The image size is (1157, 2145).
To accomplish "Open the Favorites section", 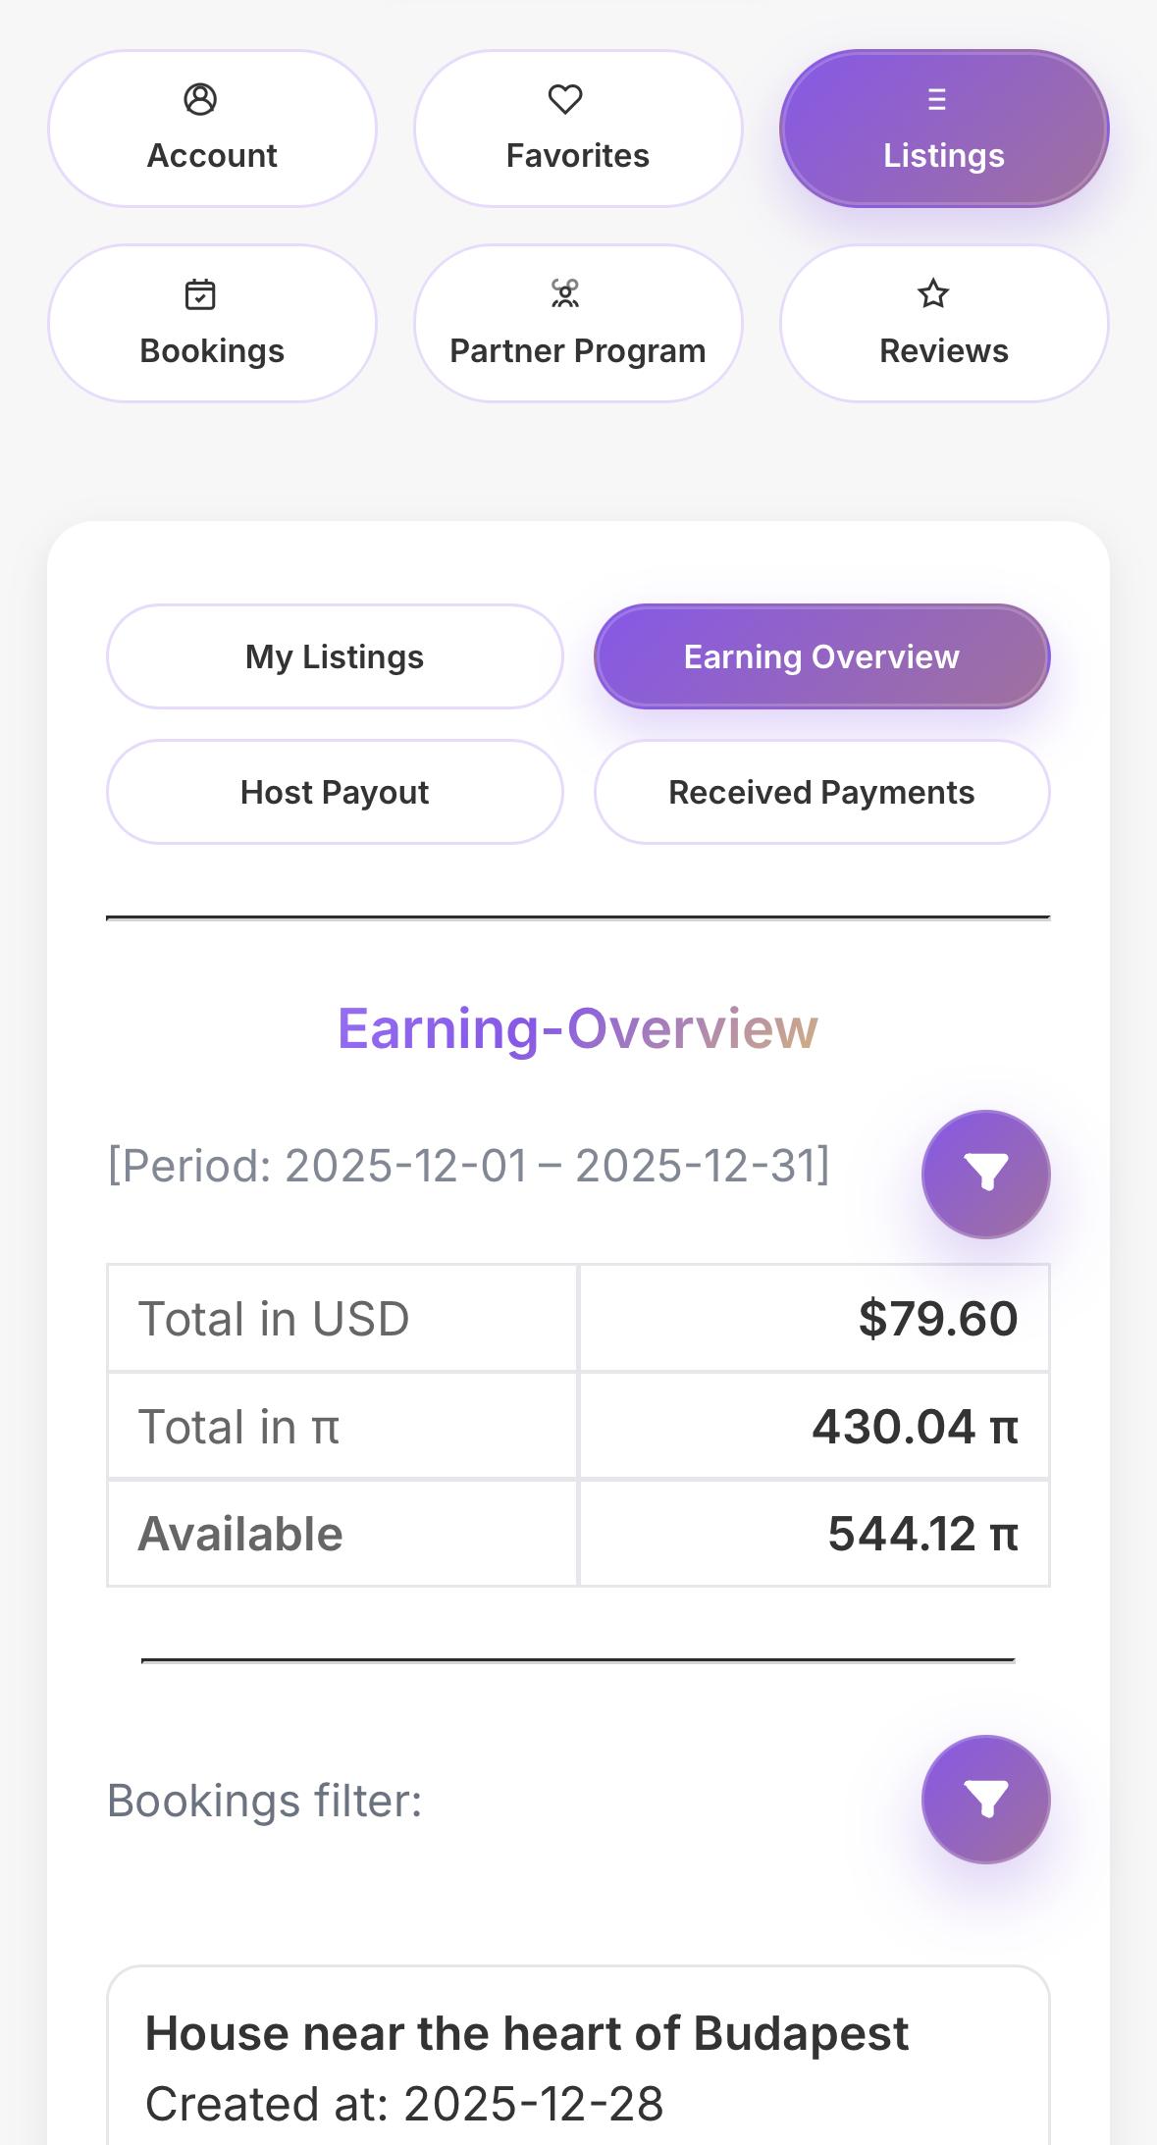I will (x=578, y=129).
